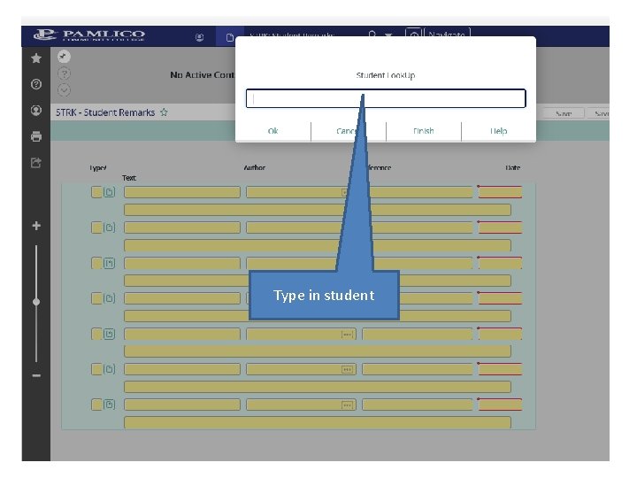637x478 pixels.
Task: Click the plus zoom-in icon in sidebar
Action: tap(36, 226)
